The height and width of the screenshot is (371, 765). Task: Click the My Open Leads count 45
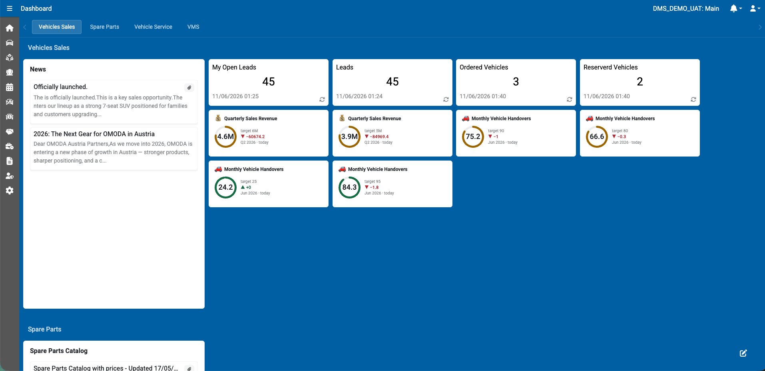[269, 82]
